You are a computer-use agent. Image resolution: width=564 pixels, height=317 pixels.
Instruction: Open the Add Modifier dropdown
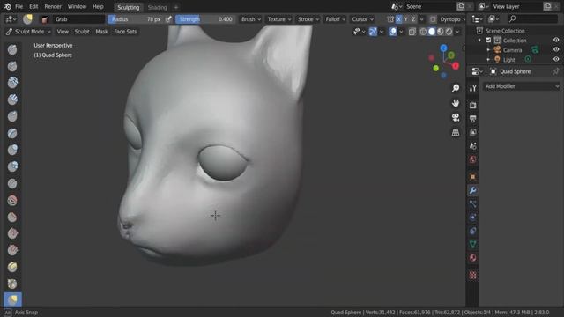pos(521,86)
